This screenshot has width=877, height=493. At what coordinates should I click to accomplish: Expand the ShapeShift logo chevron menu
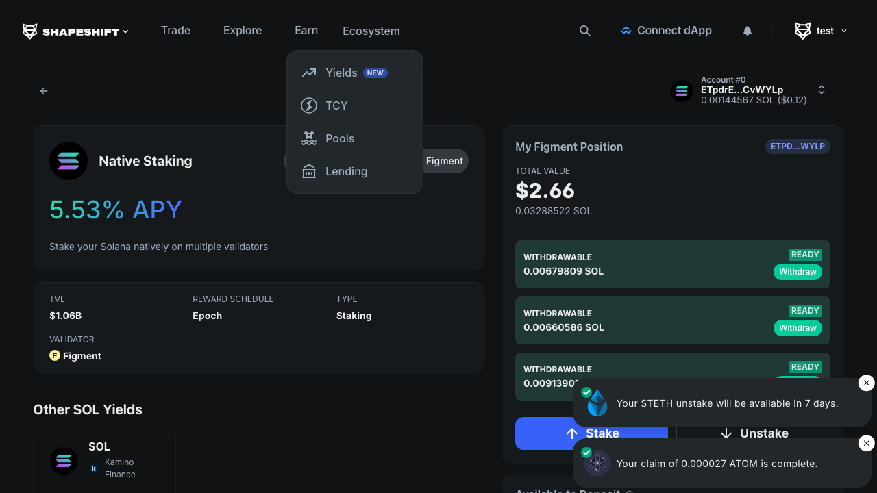point(125,31)
